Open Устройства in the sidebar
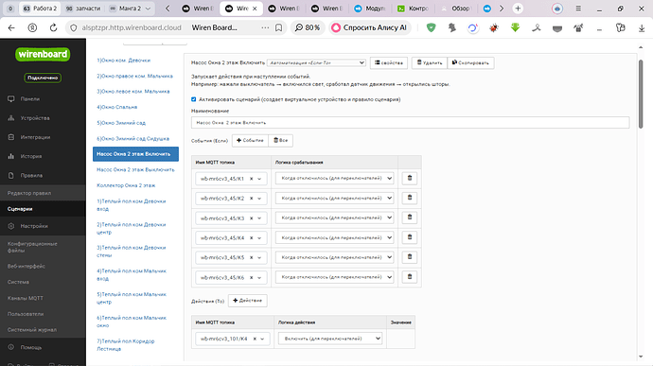 (35, 118)
